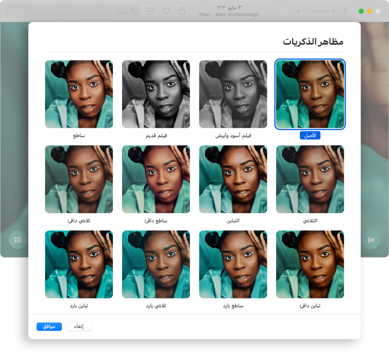Select the ساطع (Vivid) look
The image size is (389, 353).
point(79,94)
